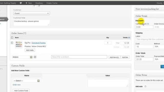The height and width of the screenshot is (92, 164).
Task: Click Print invoice/packing list panel header
Action: tap(149, 9)
